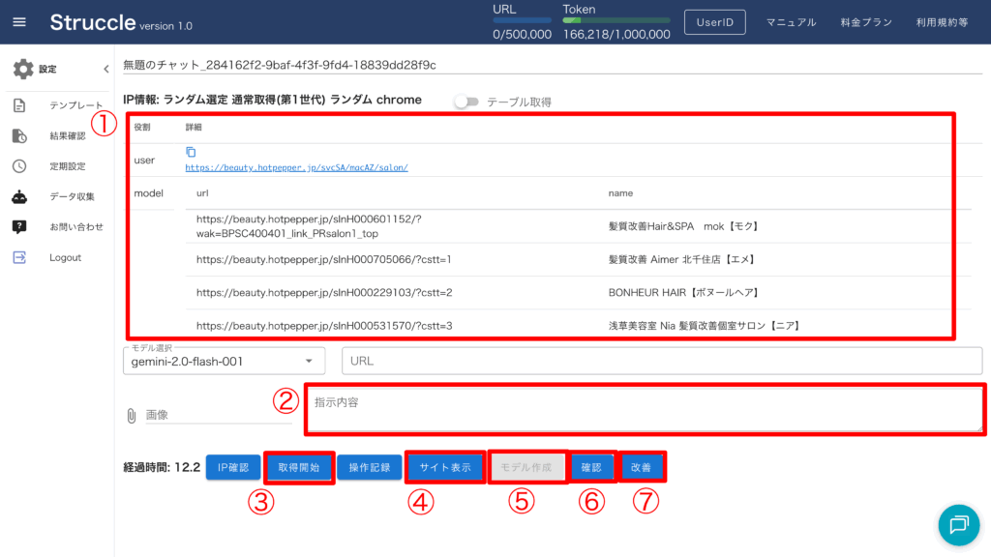Image resolution: width=991 pixels, height=557 pixels.
Task: Collapse the sidebar with chevron arrow
Action: pyautogui.click(x=105, y=69)
